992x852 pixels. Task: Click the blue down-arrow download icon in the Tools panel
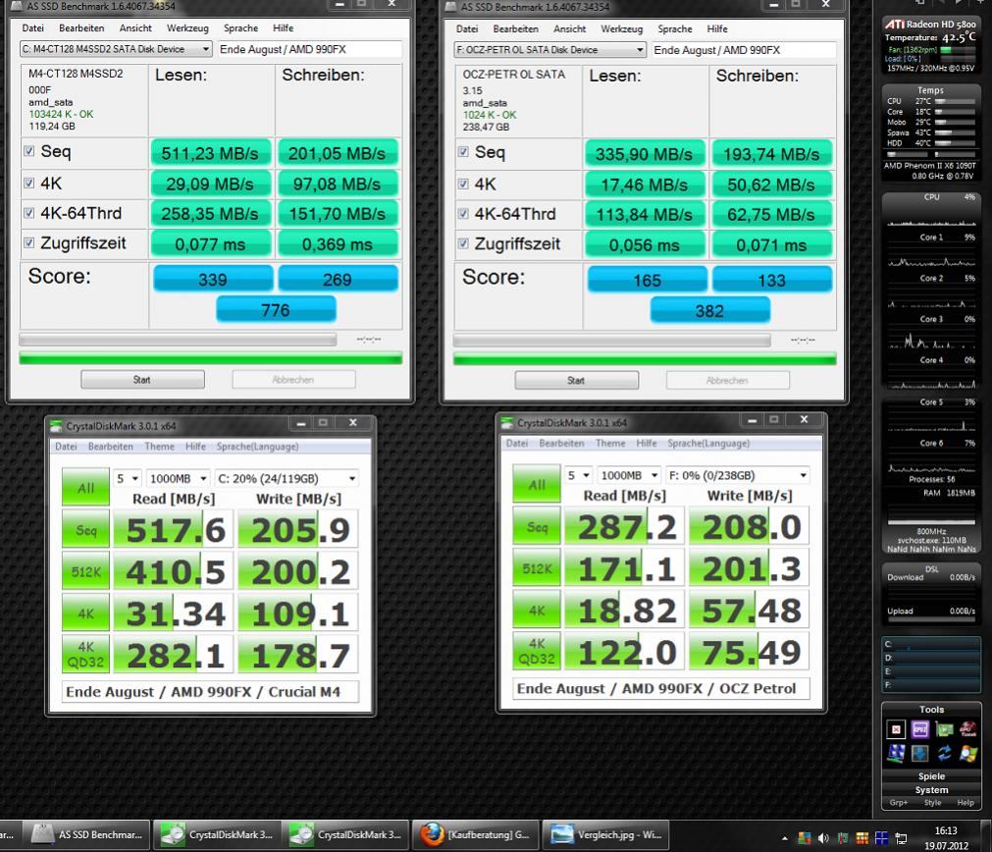click(919, 753)
